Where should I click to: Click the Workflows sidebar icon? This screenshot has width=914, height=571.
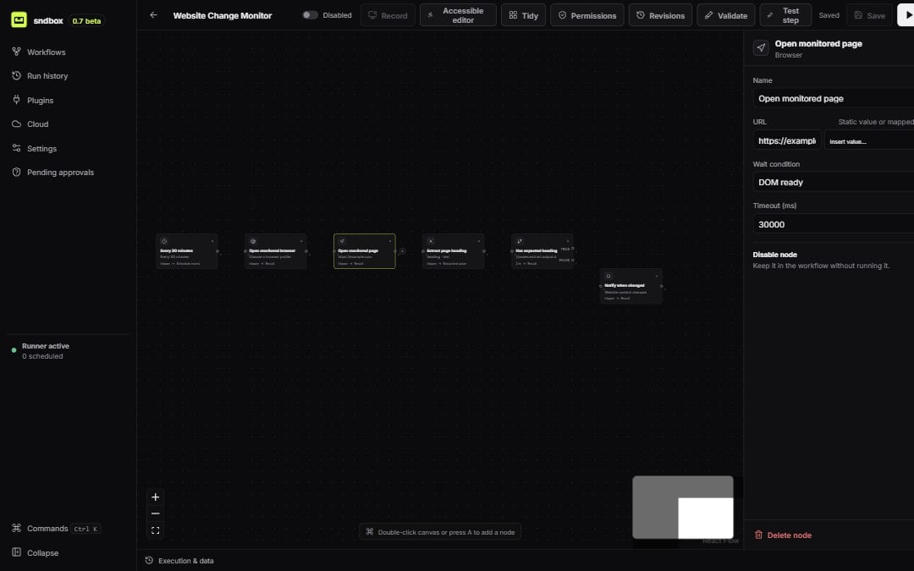coord(16,52)
